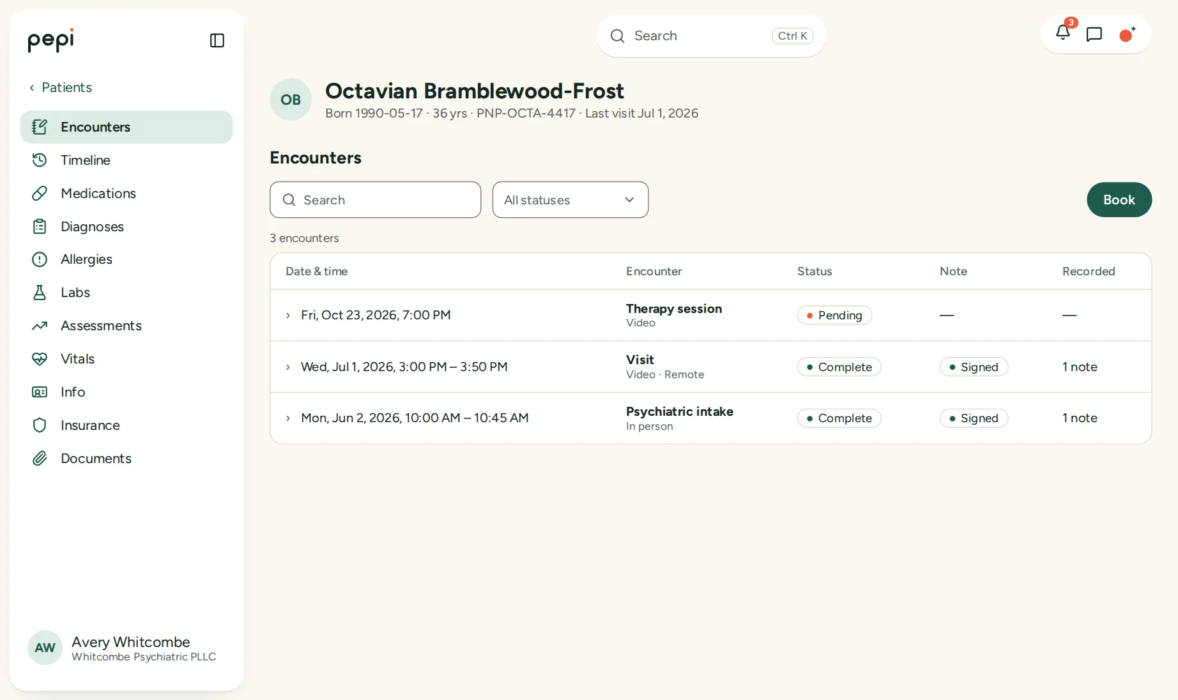This screenshot has width=1178, height=700.
Task: Click the Documents paperclip icon
Action: coord(40,459)
